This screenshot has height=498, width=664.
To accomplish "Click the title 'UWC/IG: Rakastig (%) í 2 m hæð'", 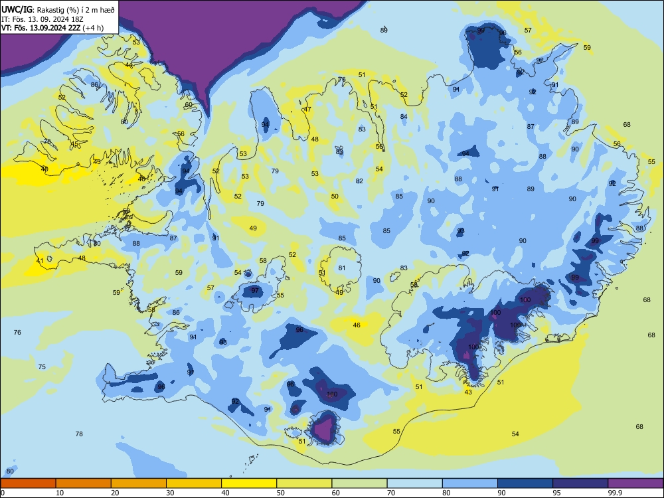I will 58,9.
